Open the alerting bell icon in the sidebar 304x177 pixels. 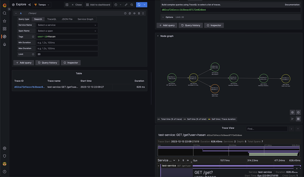click(4, 44)
